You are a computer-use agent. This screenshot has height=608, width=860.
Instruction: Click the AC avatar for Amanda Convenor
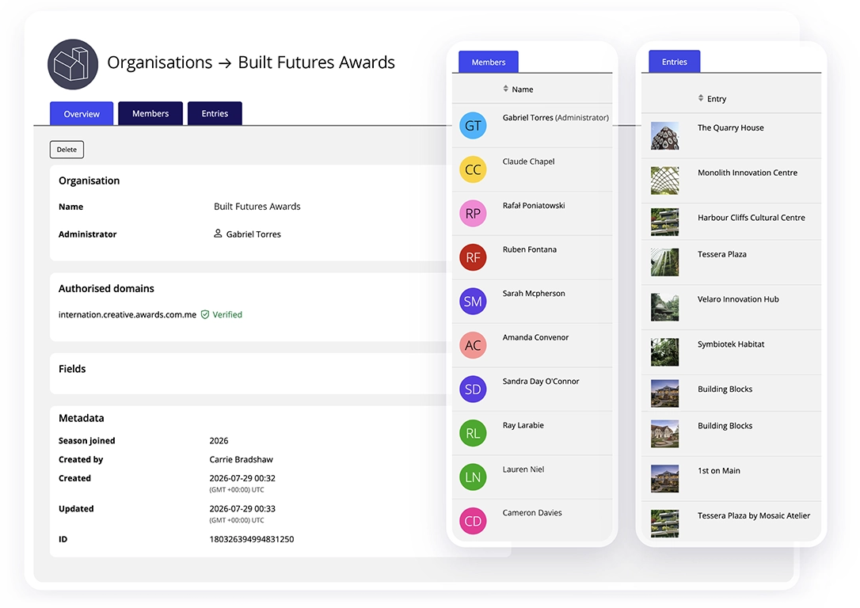pyautogui.click(x=473, y=345)
